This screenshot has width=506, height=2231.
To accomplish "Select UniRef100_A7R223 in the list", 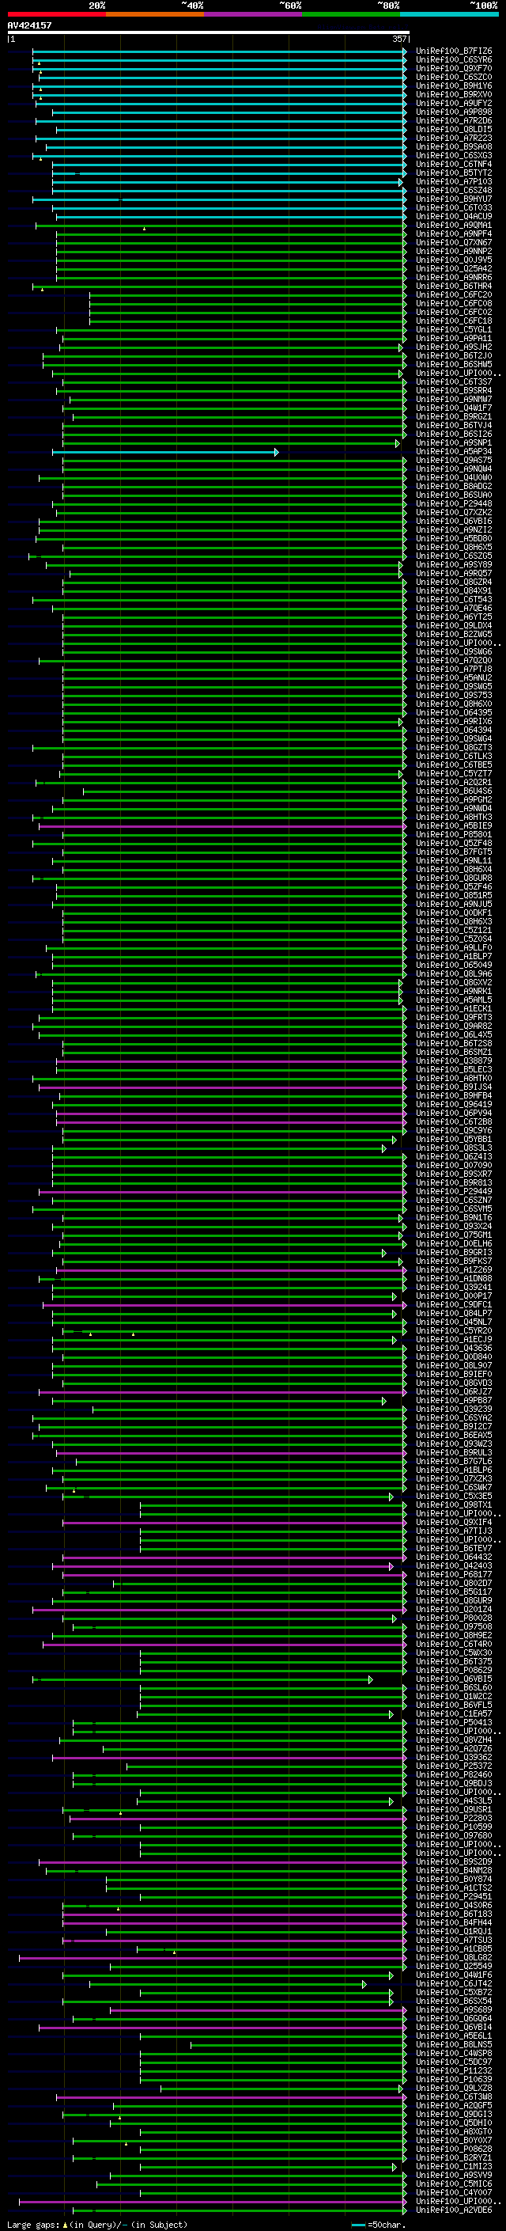I will click(454, 138).
